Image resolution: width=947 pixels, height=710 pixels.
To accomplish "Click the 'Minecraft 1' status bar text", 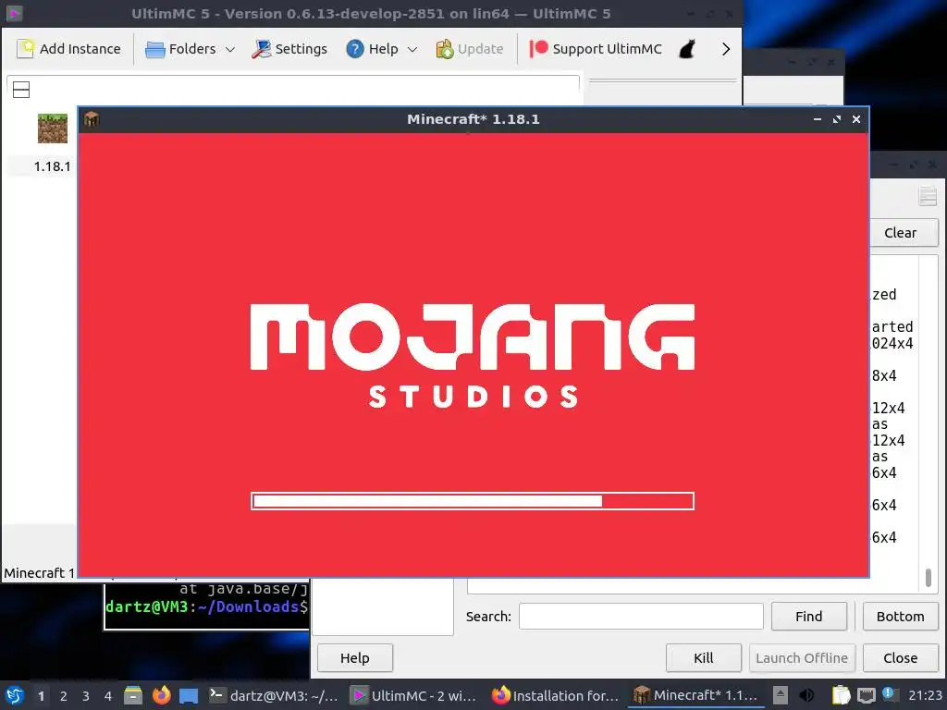I will click(x=39, y=573).
